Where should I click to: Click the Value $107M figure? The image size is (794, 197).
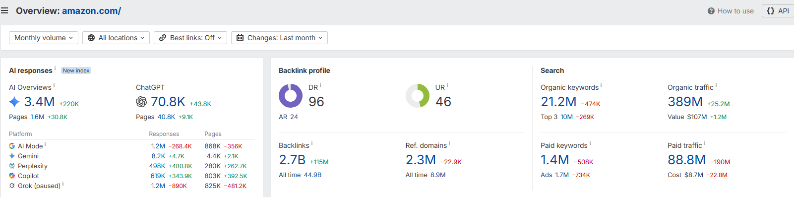pos(697,117)
